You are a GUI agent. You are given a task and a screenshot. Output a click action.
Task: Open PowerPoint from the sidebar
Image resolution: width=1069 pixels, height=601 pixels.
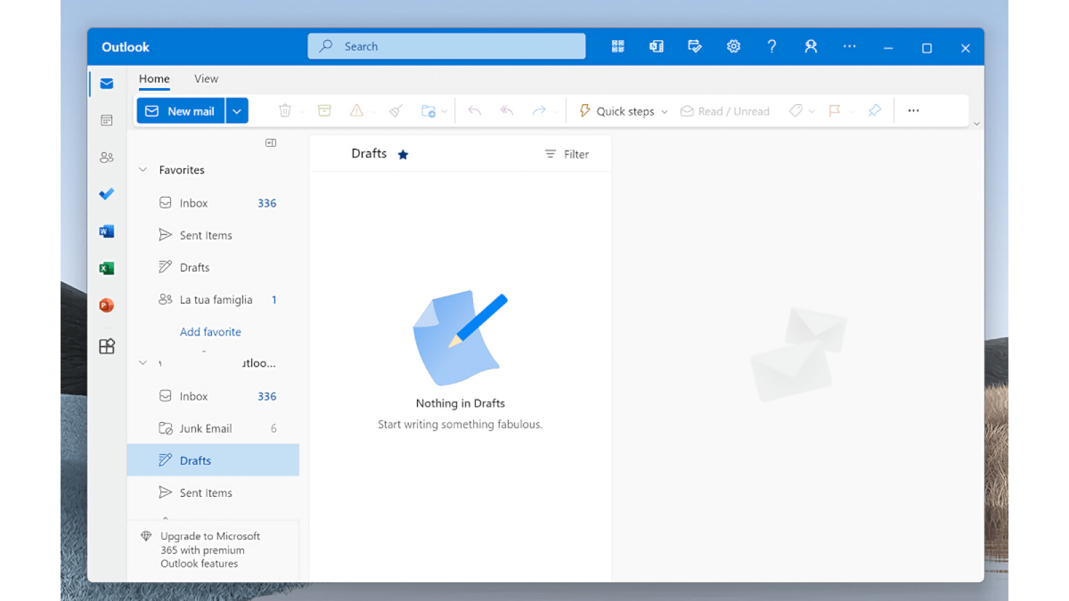(x=106, y=305)
